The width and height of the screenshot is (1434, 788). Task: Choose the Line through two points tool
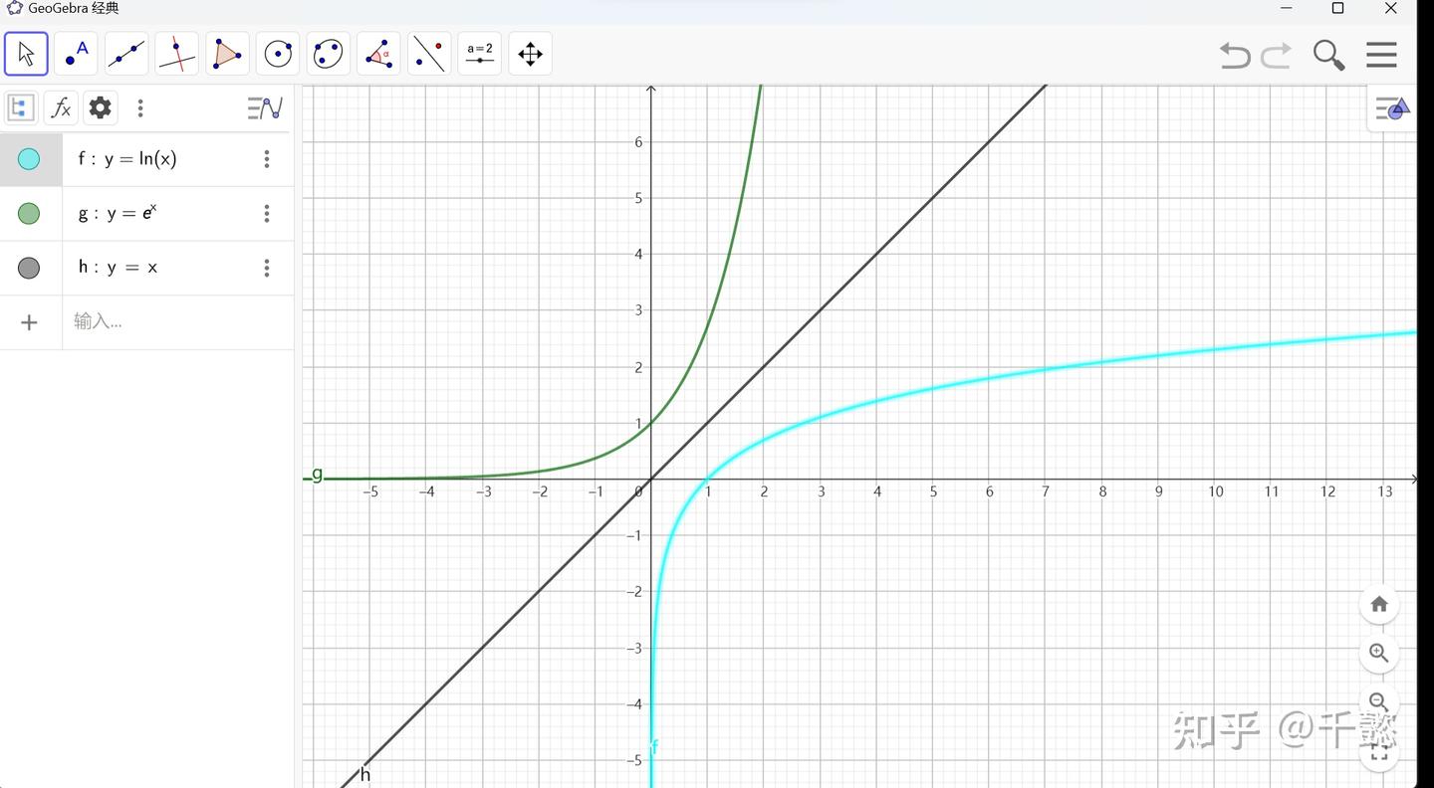coord(126,54)
